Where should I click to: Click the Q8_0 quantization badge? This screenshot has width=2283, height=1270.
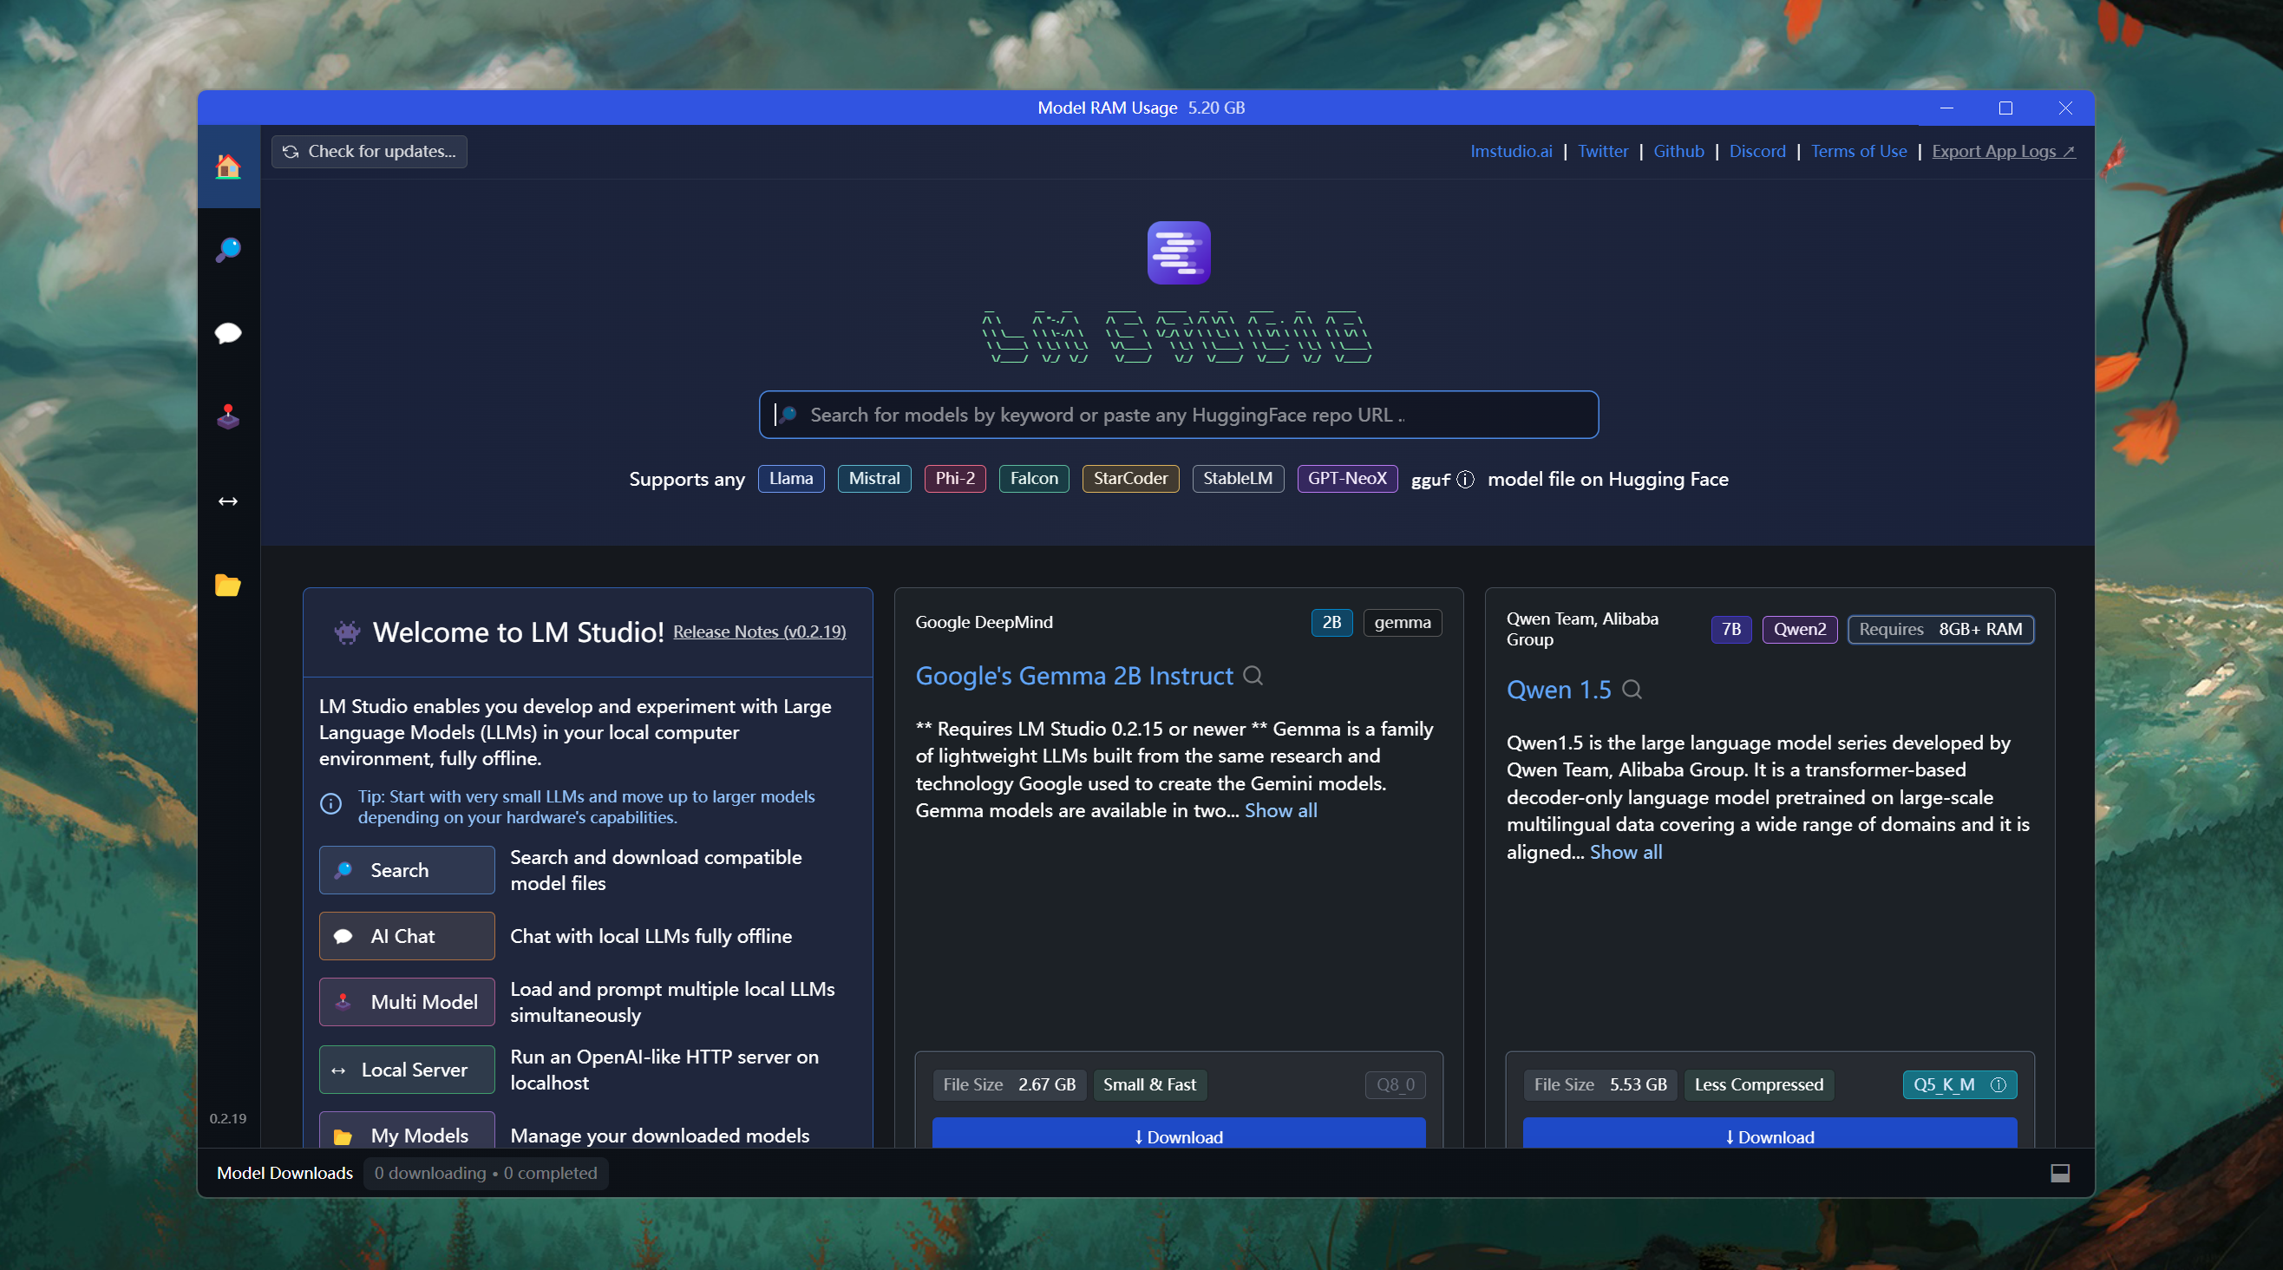(x=1395, y=1084)
